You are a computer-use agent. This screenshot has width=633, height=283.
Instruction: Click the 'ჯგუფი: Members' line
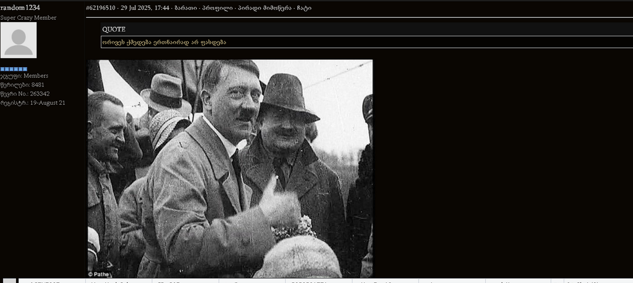pyautogui.click(x=24, y=76)
